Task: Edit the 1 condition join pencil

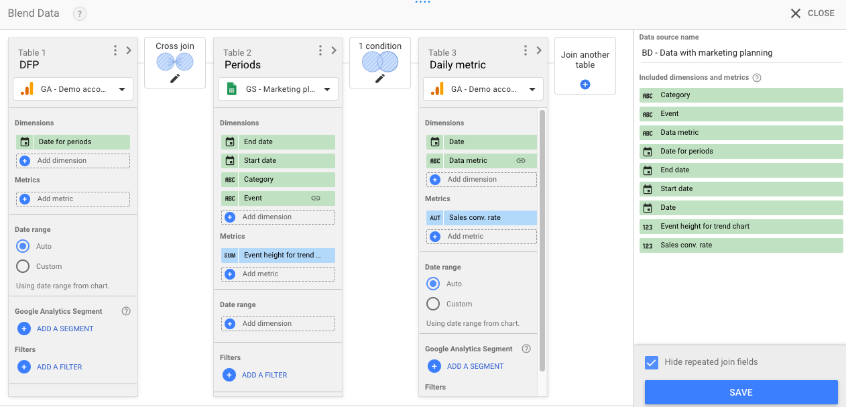Action: pyautogui.click(x=380, y=78)
